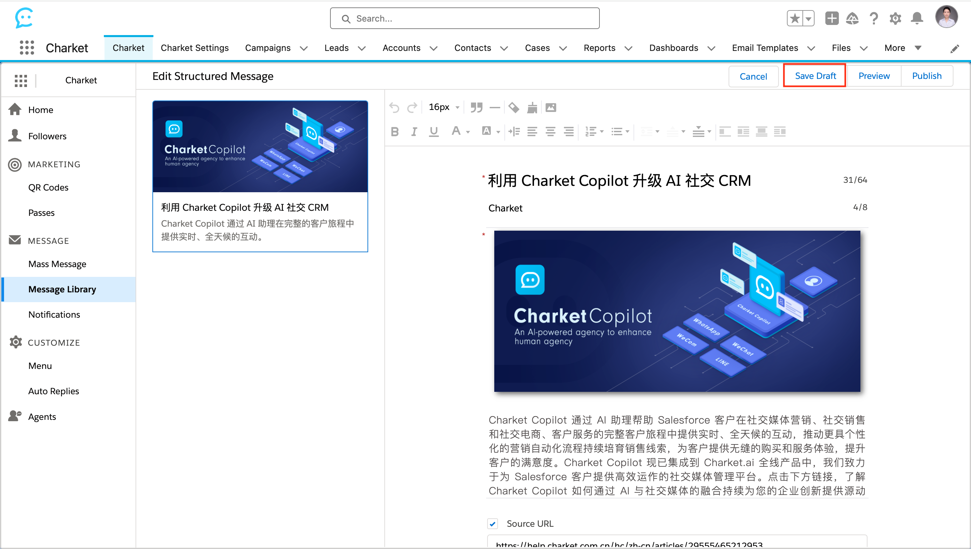971x549 pixels.
Task: Click the Cancel button
Action: point(753,77)
